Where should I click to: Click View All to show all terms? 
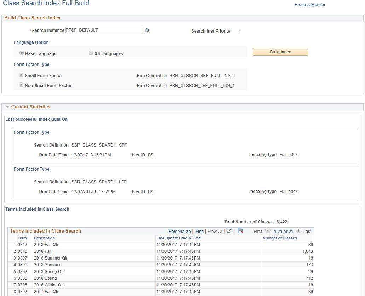coord(215,231)
